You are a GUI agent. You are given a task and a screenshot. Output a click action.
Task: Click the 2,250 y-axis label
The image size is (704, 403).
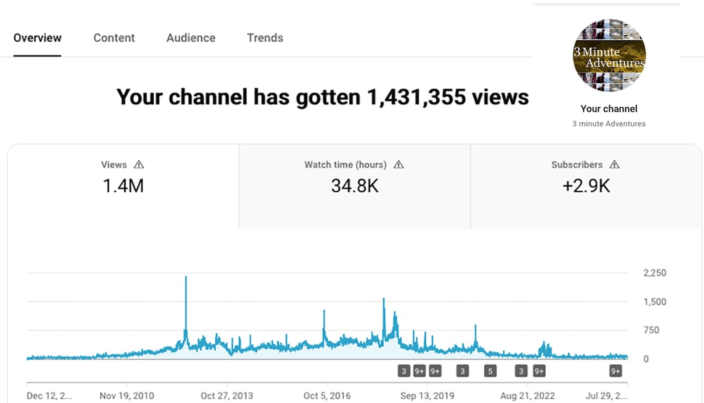(654, 273)
